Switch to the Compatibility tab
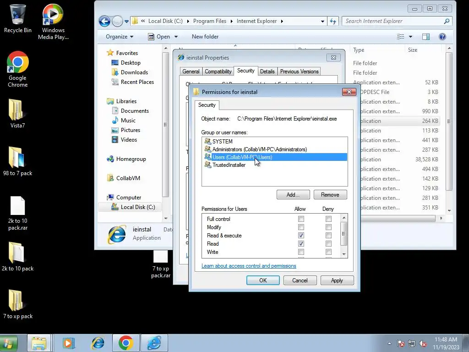Viewport: 469px width, 352px height. click(x=218, y=71)
